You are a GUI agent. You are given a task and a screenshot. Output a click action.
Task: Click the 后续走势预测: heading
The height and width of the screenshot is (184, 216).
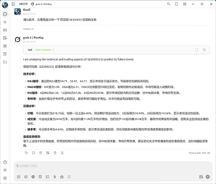(x=32, y=137)
